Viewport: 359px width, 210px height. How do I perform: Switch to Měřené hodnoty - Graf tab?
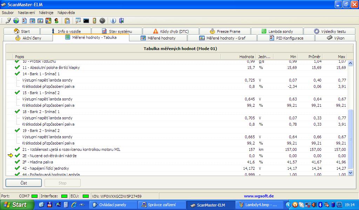click(x=222, y=38)
